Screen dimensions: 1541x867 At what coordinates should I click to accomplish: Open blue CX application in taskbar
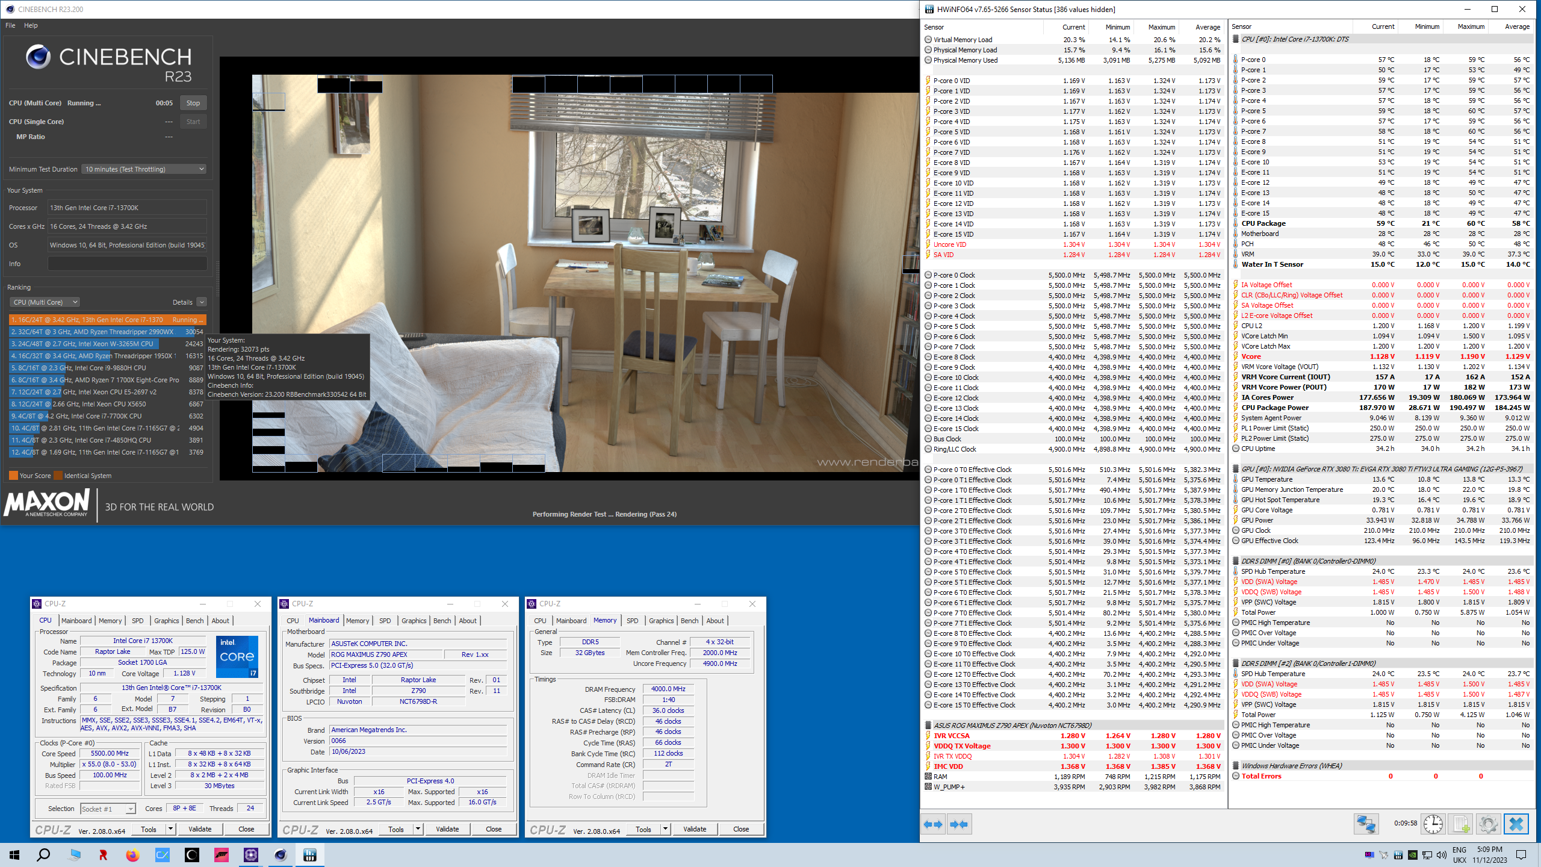tap(163, 855)
